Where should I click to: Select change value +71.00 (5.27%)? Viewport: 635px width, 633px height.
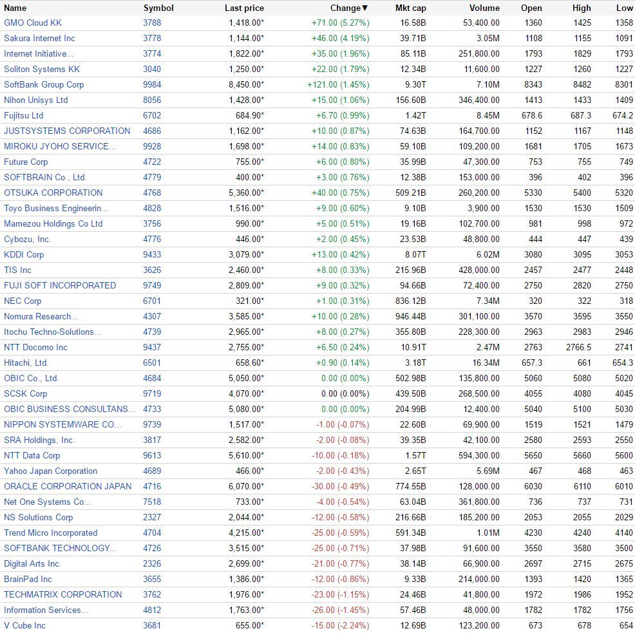341,23
